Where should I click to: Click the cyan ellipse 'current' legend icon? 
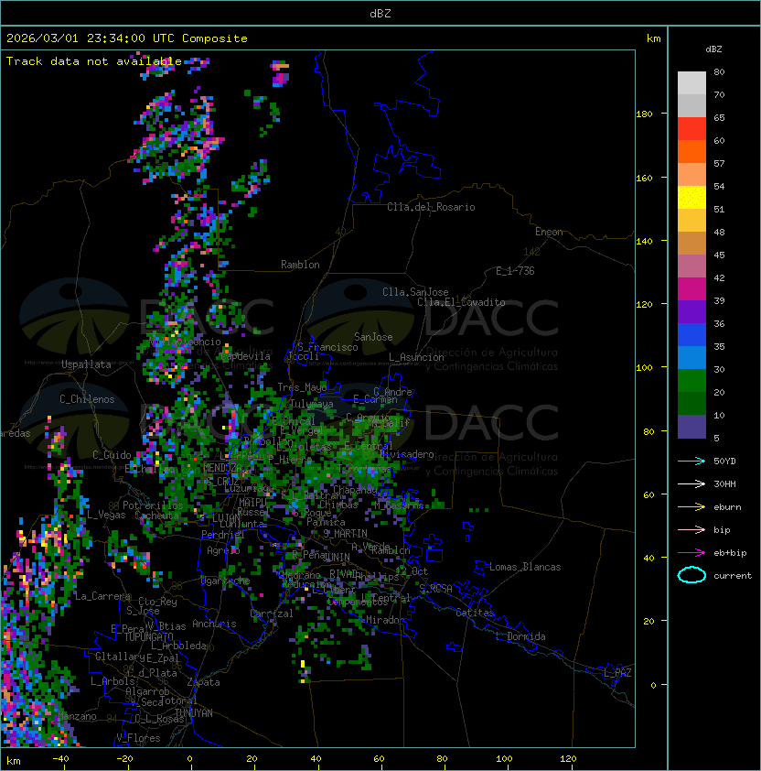pos(691,575)
